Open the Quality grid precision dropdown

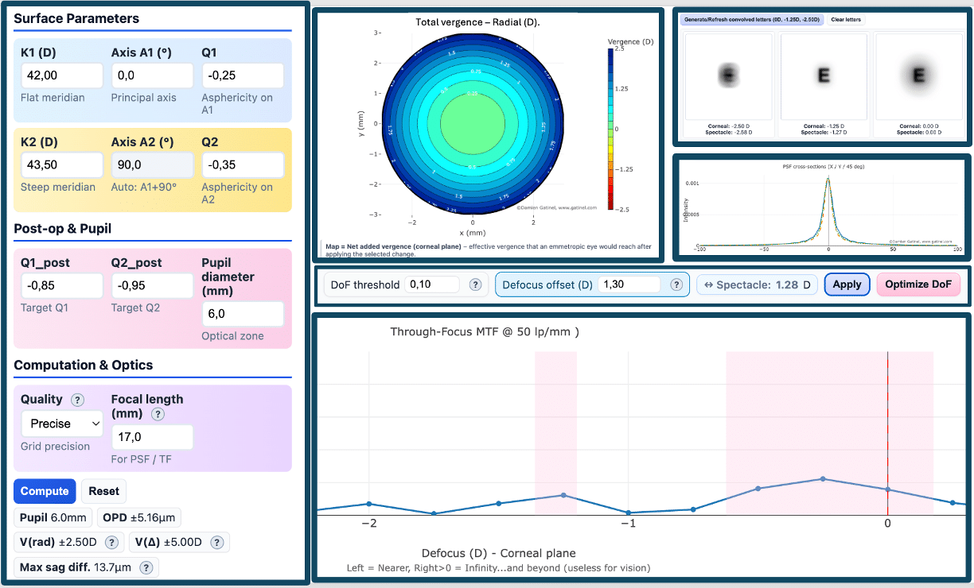(x=61, y=424)
